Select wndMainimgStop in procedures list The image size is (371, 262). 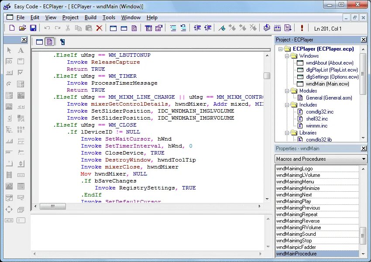click(x=317, y=241)
